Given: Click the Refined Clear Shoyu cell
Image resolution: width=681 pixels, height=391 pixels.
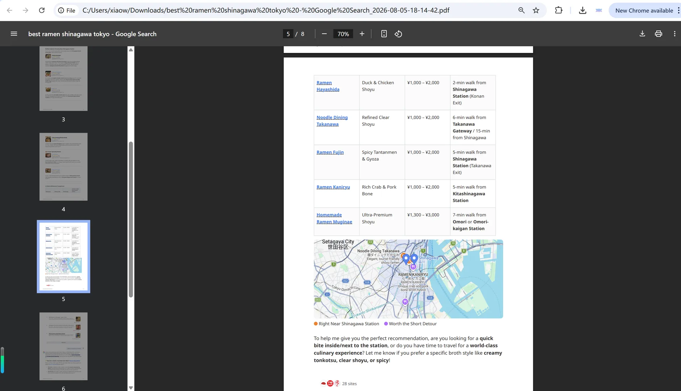Looking at the screenshot, I should click(x=382, y=127).
